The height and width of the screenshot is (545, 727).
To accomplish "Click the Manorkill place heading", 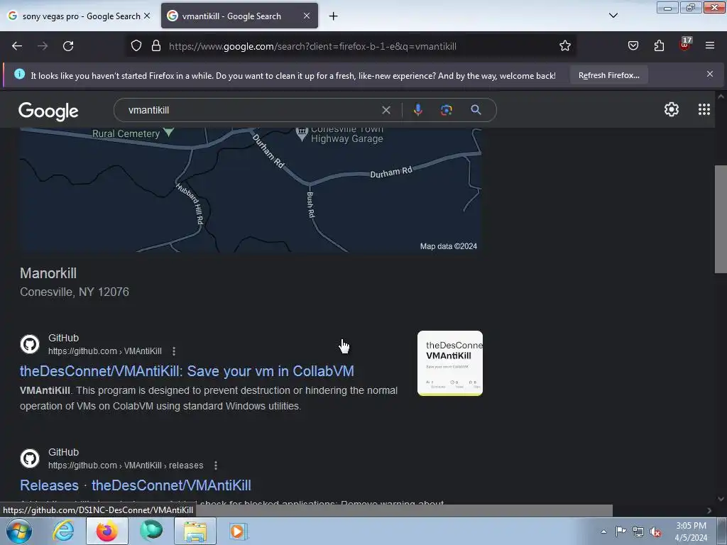I will click(x=48, y=273).
